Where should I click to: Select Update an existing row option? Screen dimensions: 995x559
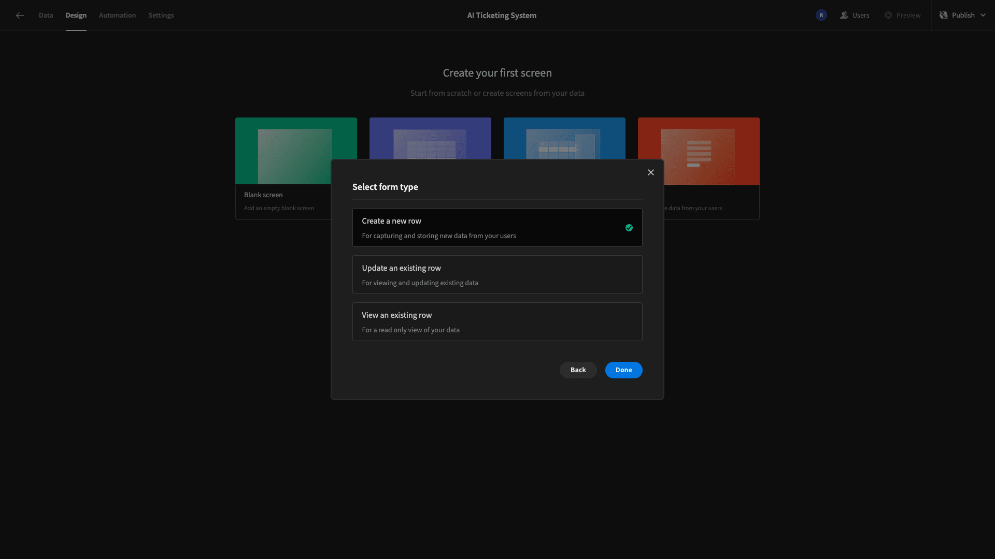pyautogui.click(x=497, y=274)
